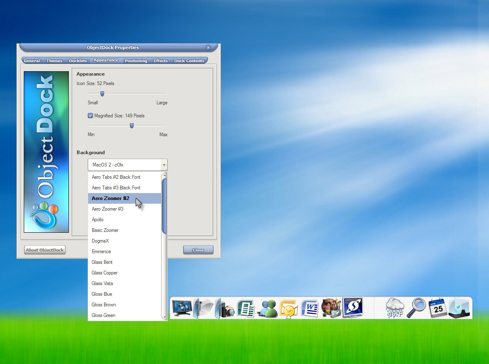
Task: Open the magnifying glass search docklet
Action: click(416, 308)
